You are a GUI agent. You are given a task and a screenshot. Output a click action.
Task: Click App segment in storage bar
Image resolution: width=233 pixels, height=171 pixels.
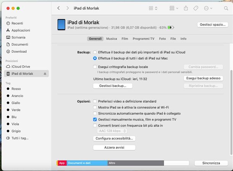coord(62,163)
